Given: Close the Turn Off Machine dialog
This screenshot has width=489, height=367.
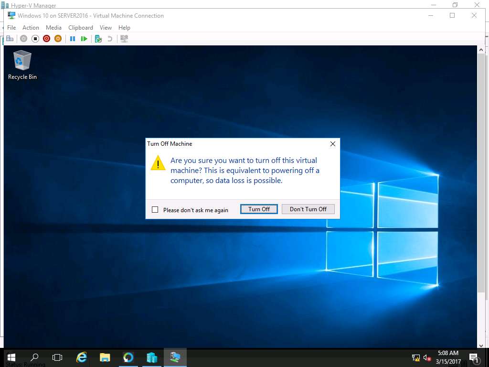Looking at the screenshot, I should pyautogui.click(x=333, y=144).
